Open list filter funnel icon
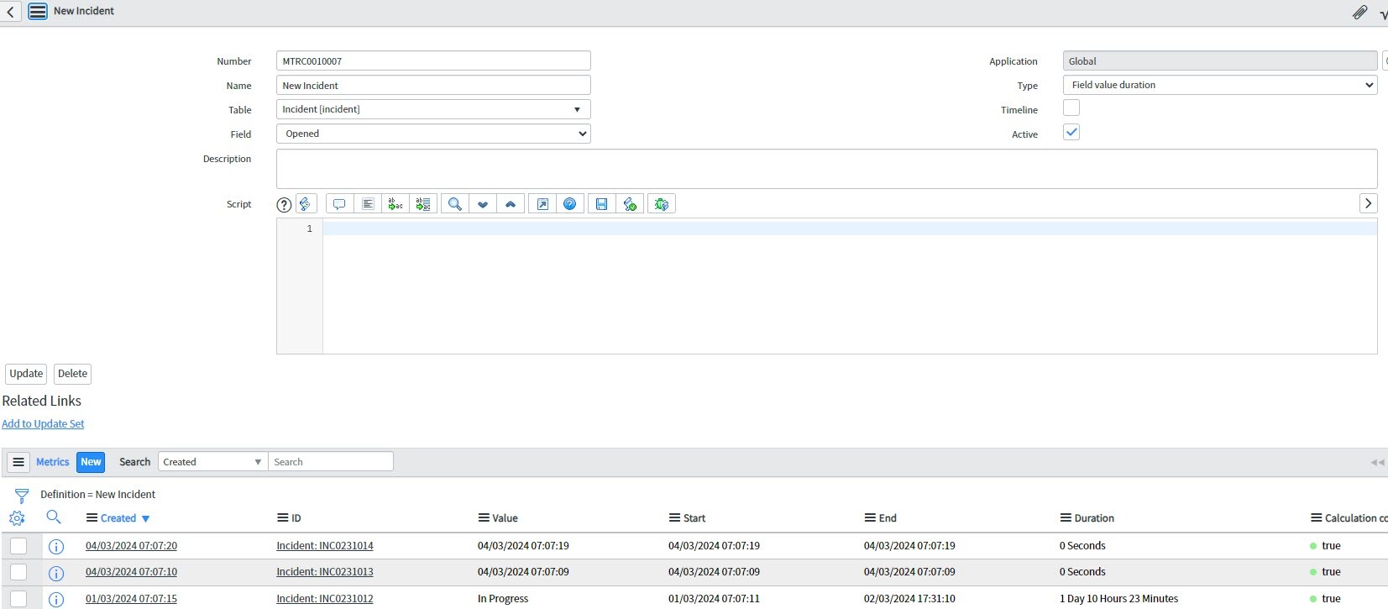The image size is (1388, 609). coord(22,496)
